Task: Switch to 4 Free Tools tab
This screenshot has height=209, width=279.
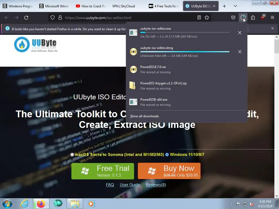Action: click(164, 6)
